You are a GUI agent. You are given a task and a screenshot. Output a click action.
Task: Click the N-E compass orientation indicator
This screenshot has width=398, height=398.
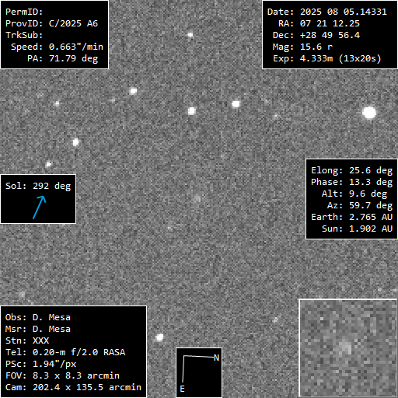coord(199,372)
